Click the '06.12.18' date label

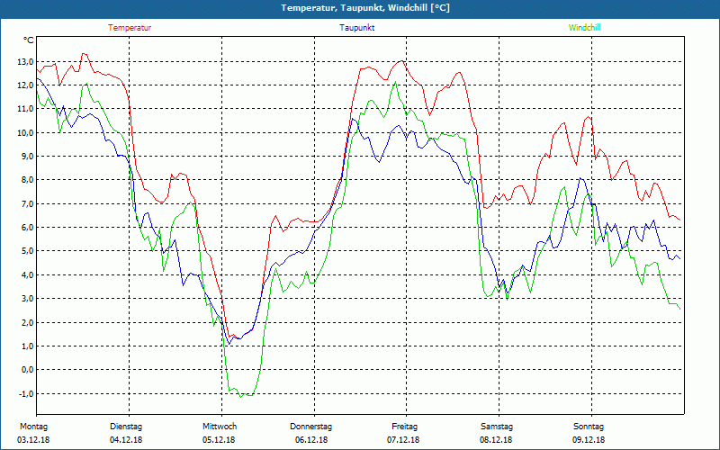(311, 440)
